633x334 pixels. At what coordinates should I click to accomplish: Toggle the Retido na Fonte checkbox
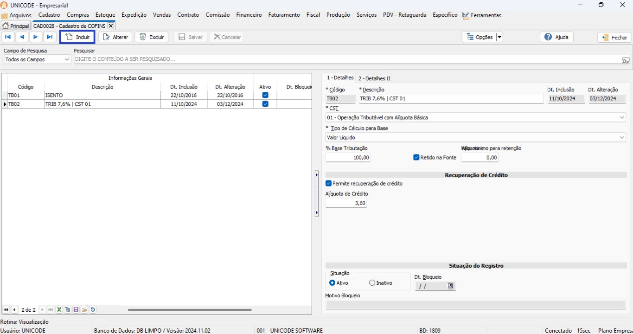416,158
